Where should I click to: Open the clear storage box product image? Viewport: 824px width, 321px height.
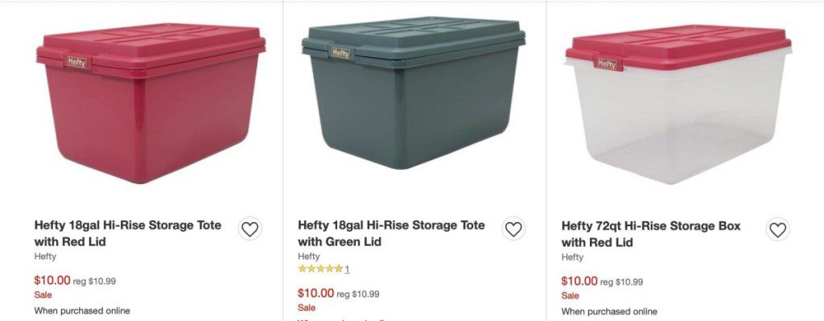coord(678,104)
